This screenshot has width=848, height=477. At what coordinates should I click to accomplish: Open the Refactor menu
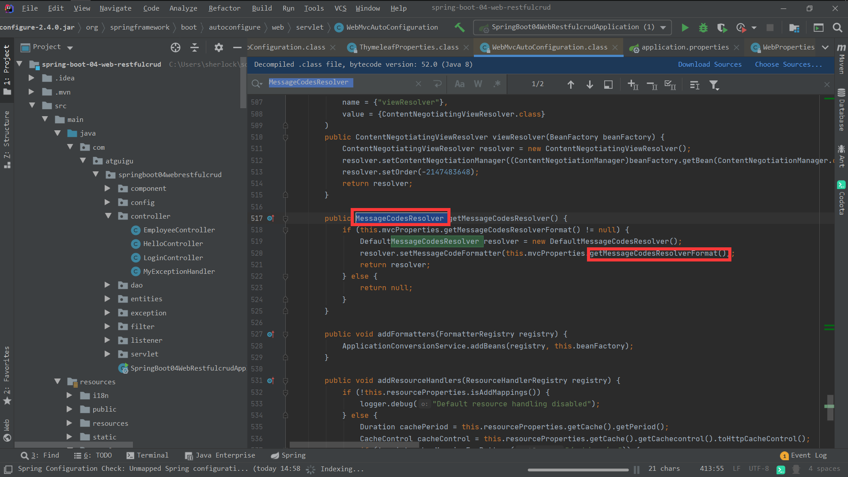pos(224,8)
